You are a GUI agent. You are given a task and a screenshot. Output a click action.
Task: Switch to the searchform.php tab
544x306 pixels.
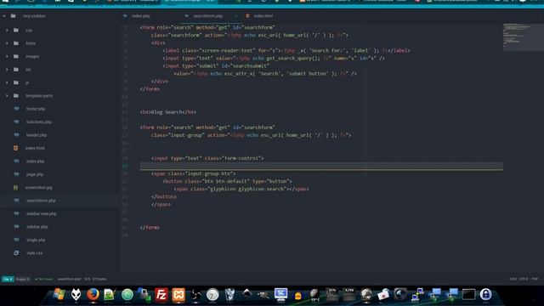tap(207, 16)
